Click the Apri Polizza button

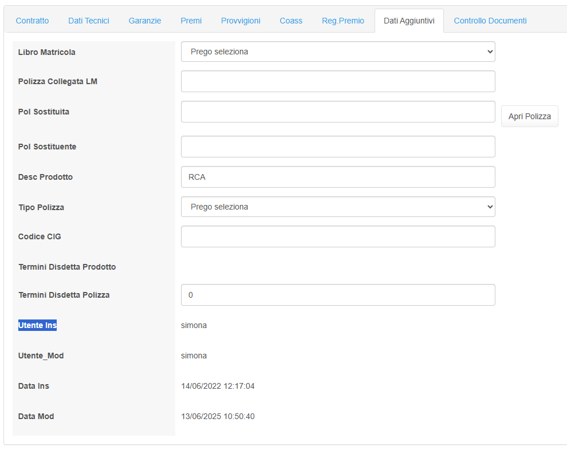(529, 116)
